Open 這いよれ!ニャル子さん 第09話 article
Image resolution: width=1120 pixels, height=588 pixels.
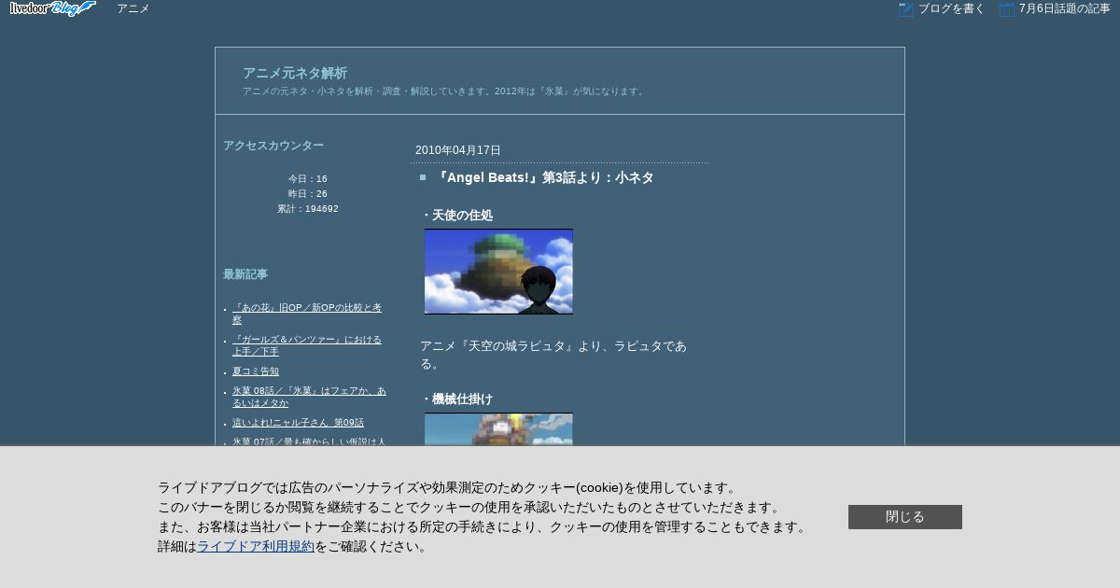pos(298,423)
